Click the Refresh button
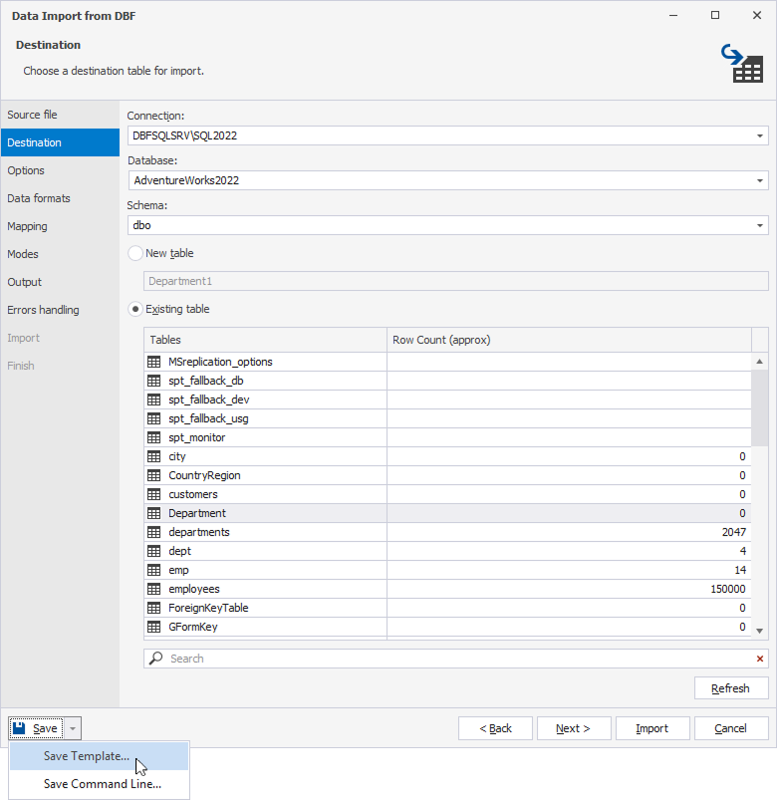Viewport: 777px width, 800px height. click(731, 688)
